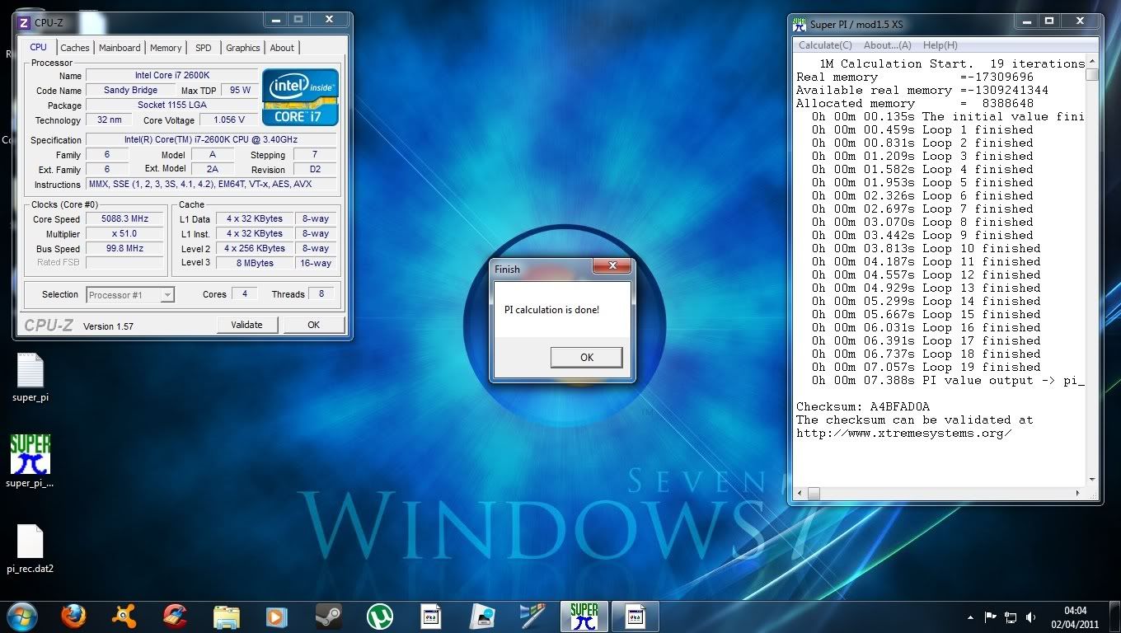Screen dimensions: 1121x633
Task: Click the 'Loop 1 finished' line
Action: coord(922,129)
